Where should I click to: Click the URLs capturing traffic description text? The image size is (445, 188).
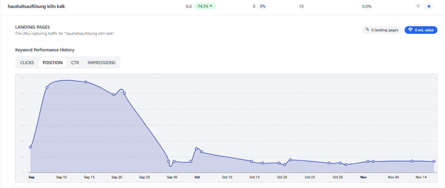click(x=65, y=33)
